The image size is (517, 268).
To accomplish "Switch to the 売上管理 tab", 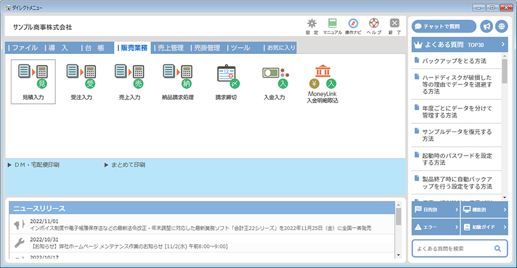I will click(171, 48).
